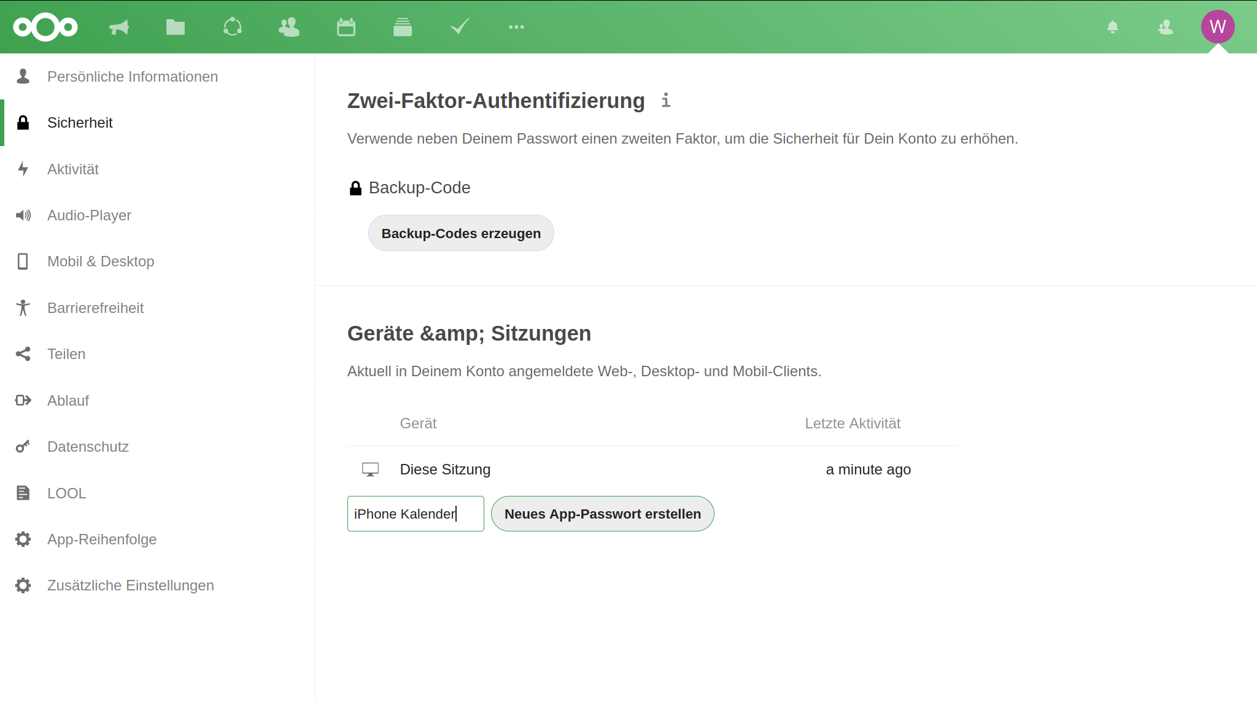1257x707 pixels.
Task: Click the key icon beside Datenschutz
Action: pos(23,447)
